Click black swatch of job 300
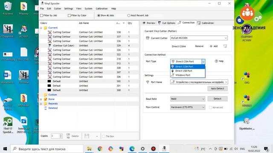 49,90
